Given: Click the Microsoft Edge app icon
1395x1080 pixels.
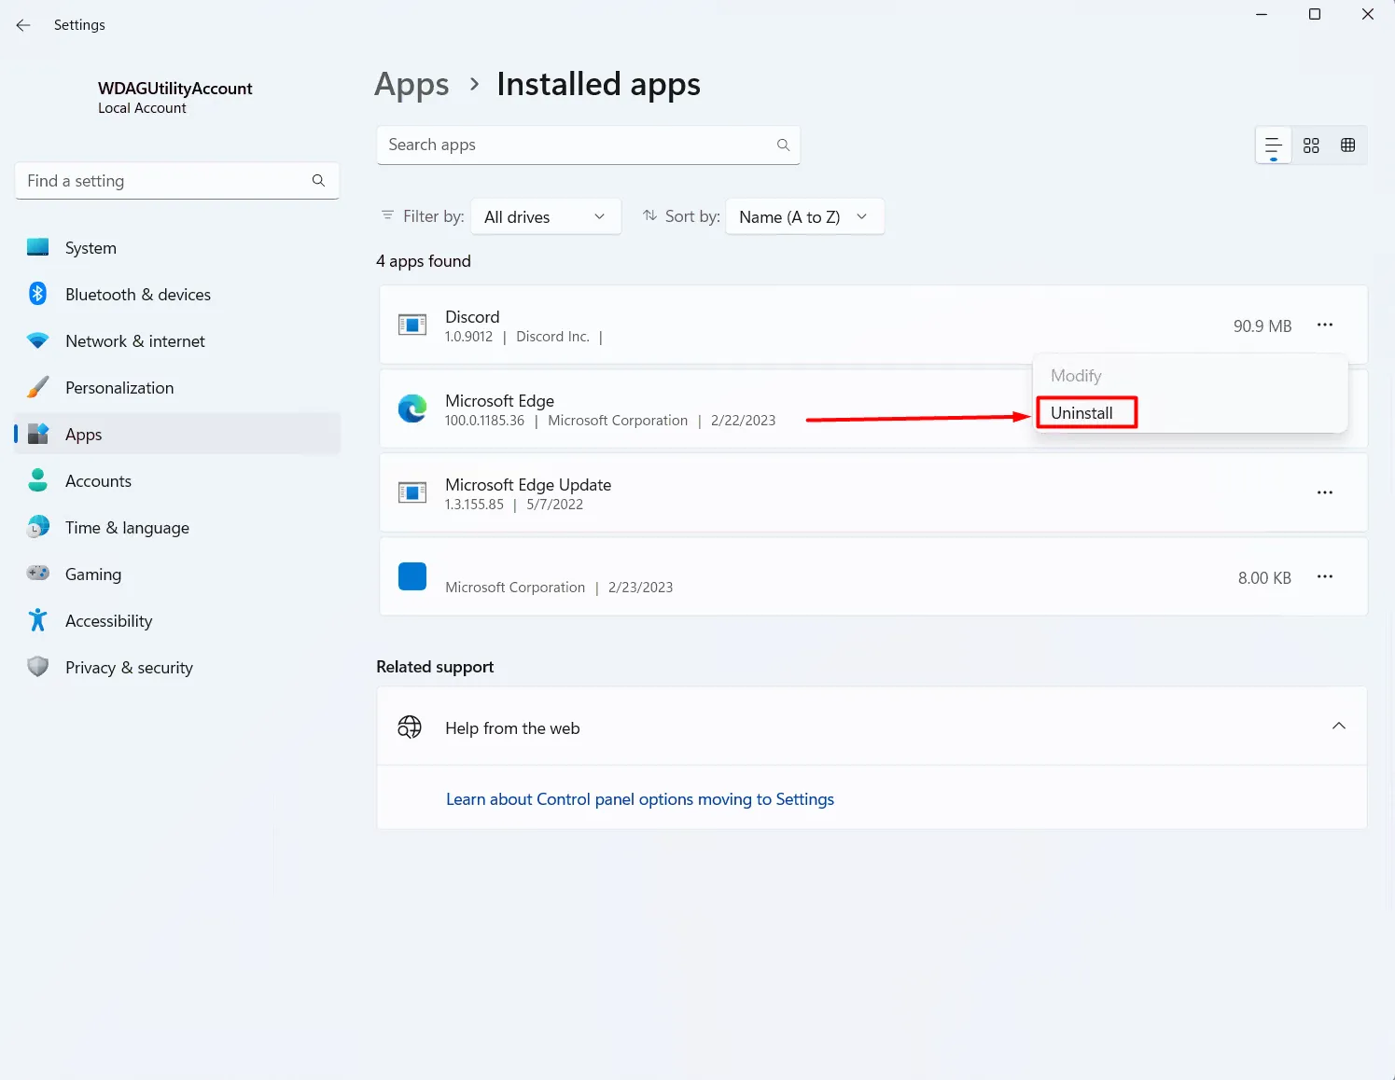Looking at the screenshot, I should (x=412, y=408).
